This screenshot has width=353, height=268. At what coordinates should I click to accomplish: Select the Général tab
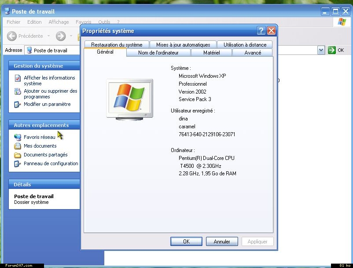(105, 52)
